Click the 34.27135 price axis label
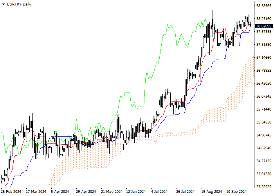This screenshot has height=196, width=274. pyautogui.click(x=264, y=161)
